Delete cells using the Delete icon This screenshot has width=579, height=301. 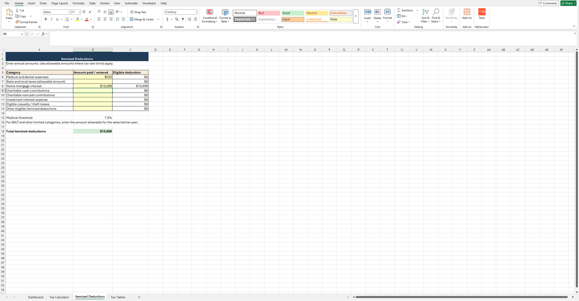(378, 12)
